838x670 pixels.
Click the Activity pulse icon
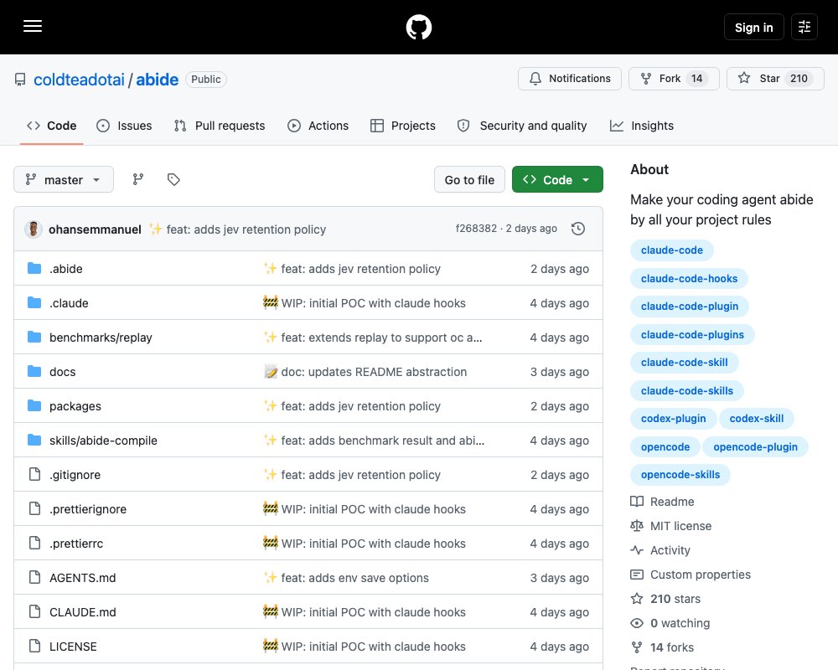point(637,550)
